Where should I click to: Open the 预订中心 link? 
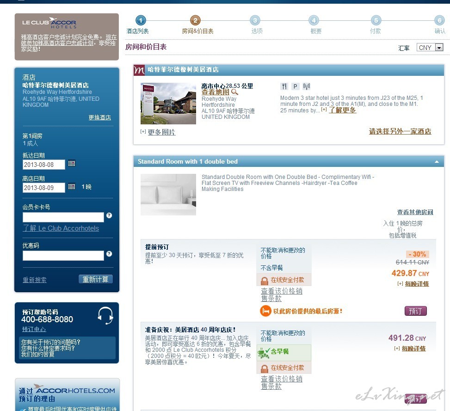[34, 329]
